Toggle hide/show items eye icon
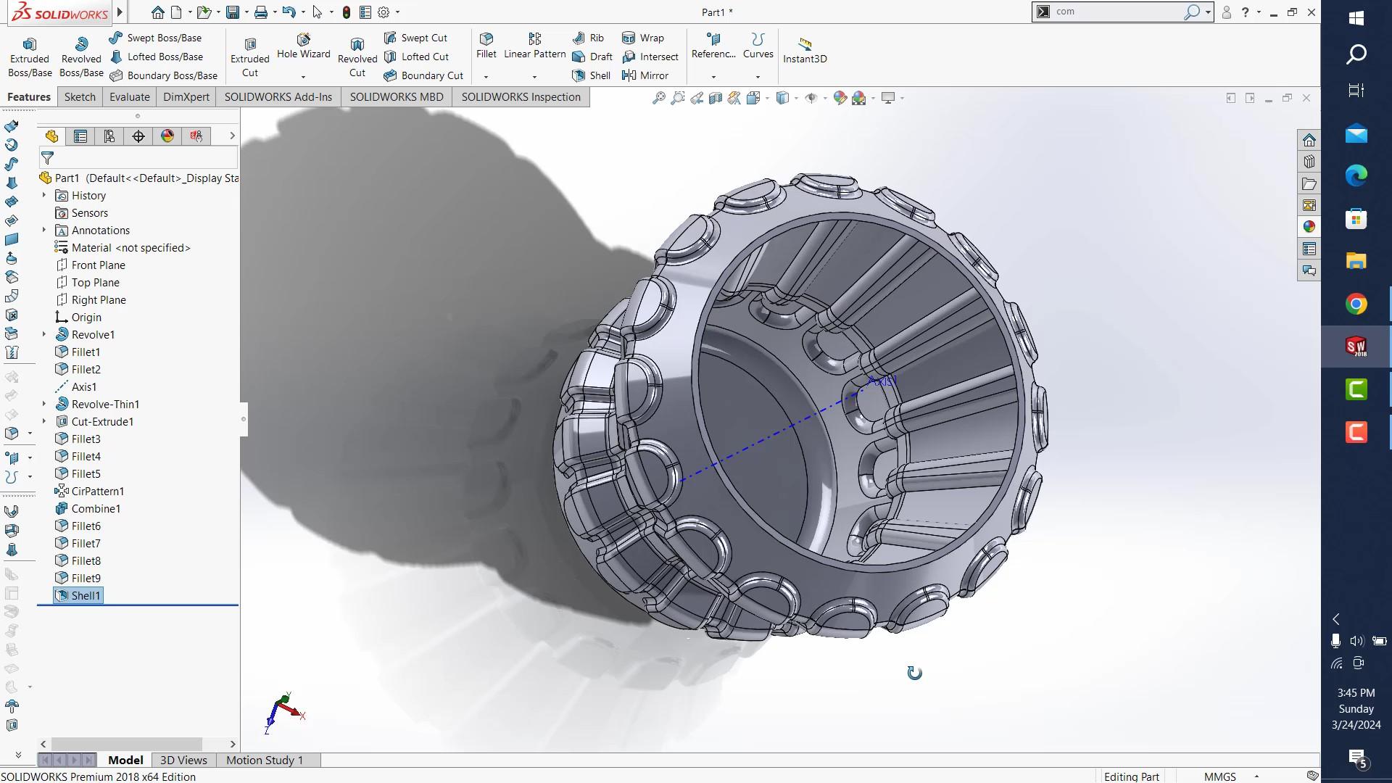Viewport: 1392px width, 783px height. click(x=811, y=98)
